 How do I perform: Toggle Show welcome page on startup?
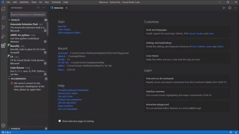(x=60, y=121)
